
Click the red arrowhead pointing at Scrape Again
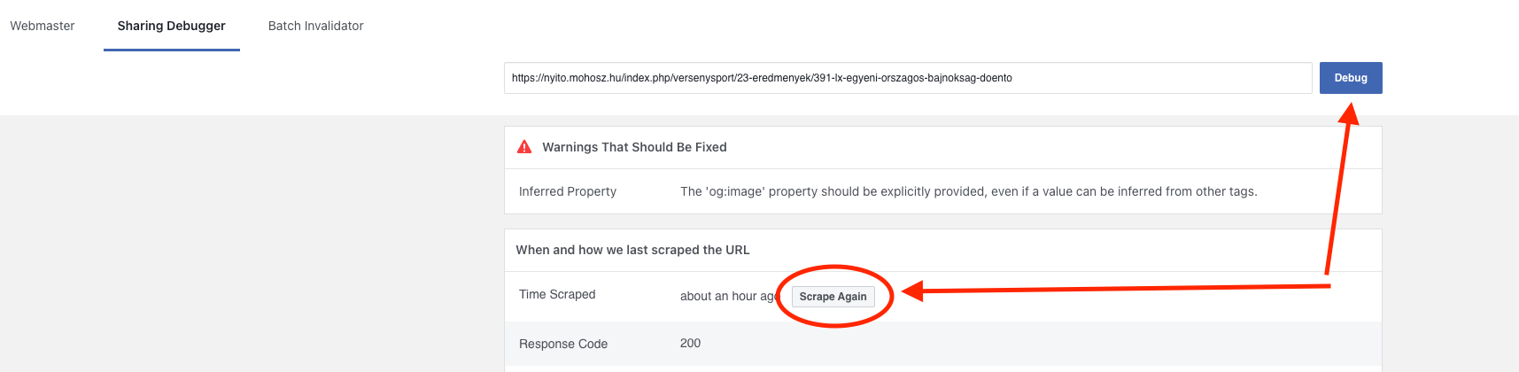coord(912,291)
